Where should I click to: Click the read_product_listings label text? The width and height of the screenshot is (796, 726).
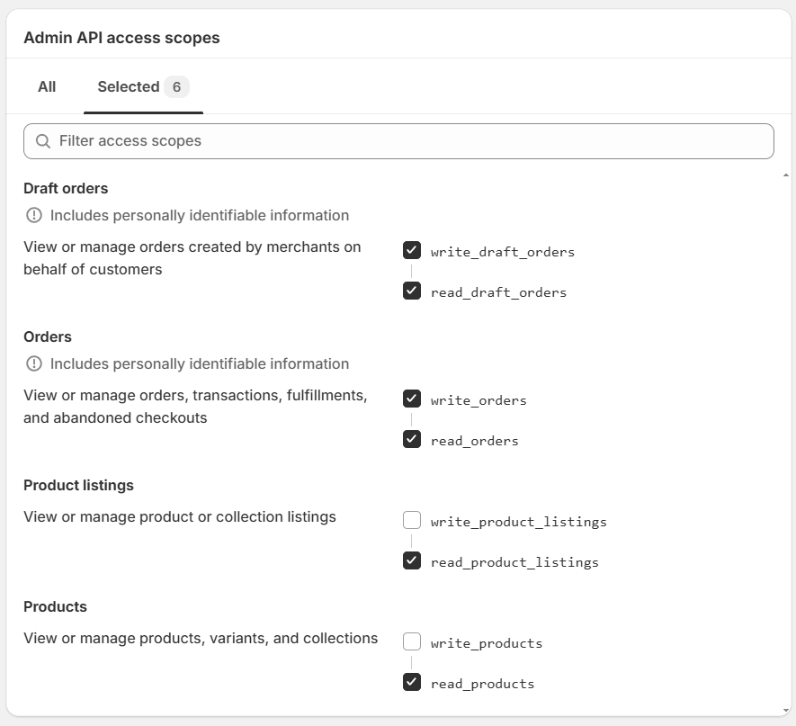(x=514, y=562)
